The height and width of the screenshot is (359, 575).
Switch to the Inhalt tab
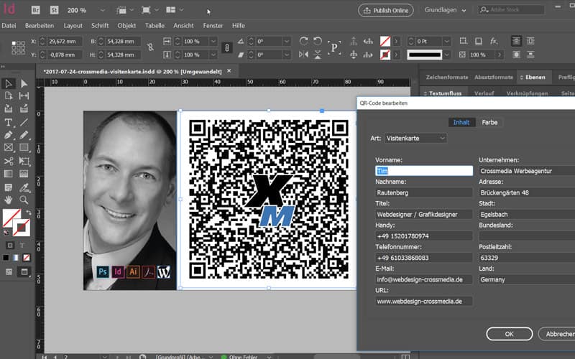[x=461, y=122]
